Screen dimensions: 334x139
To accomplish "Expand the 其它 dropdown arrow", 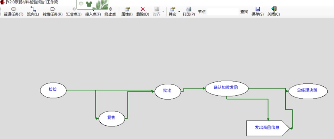I will [179, 11].
